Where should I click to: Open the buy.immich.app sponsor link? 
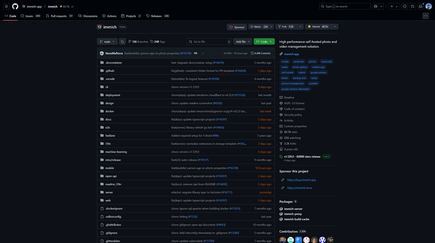point(301,180)
